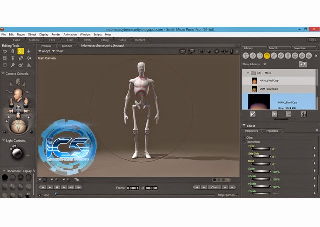Select the highlighted Translate/Pull editing tool
The height and width of the screenshot is (227, 320).
tap(21, 51)
